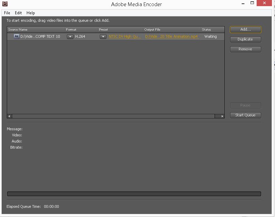
Task: Open the Preset dropdown for the queue item
Action: [x=103, y=36]
